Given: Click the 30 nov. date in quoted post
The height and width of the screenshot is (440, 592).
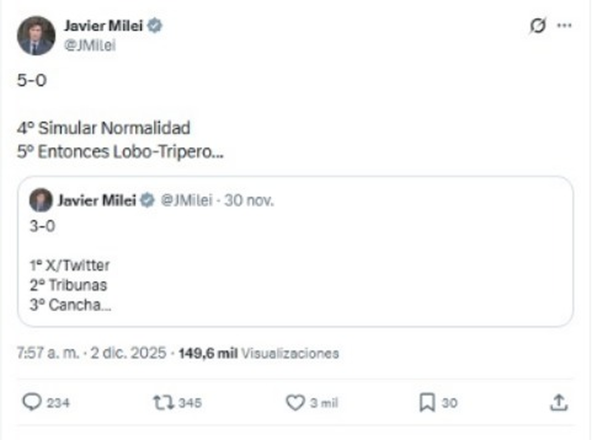Looking at the screenshot, I should pos(249,201).
